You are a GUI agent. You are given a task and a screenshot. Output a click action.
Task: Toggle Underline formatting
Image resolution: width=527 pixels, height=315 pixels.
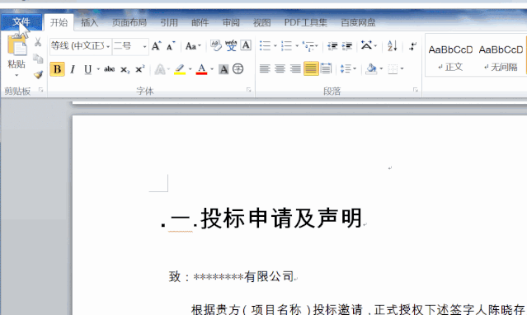click(x=87, y=69)
